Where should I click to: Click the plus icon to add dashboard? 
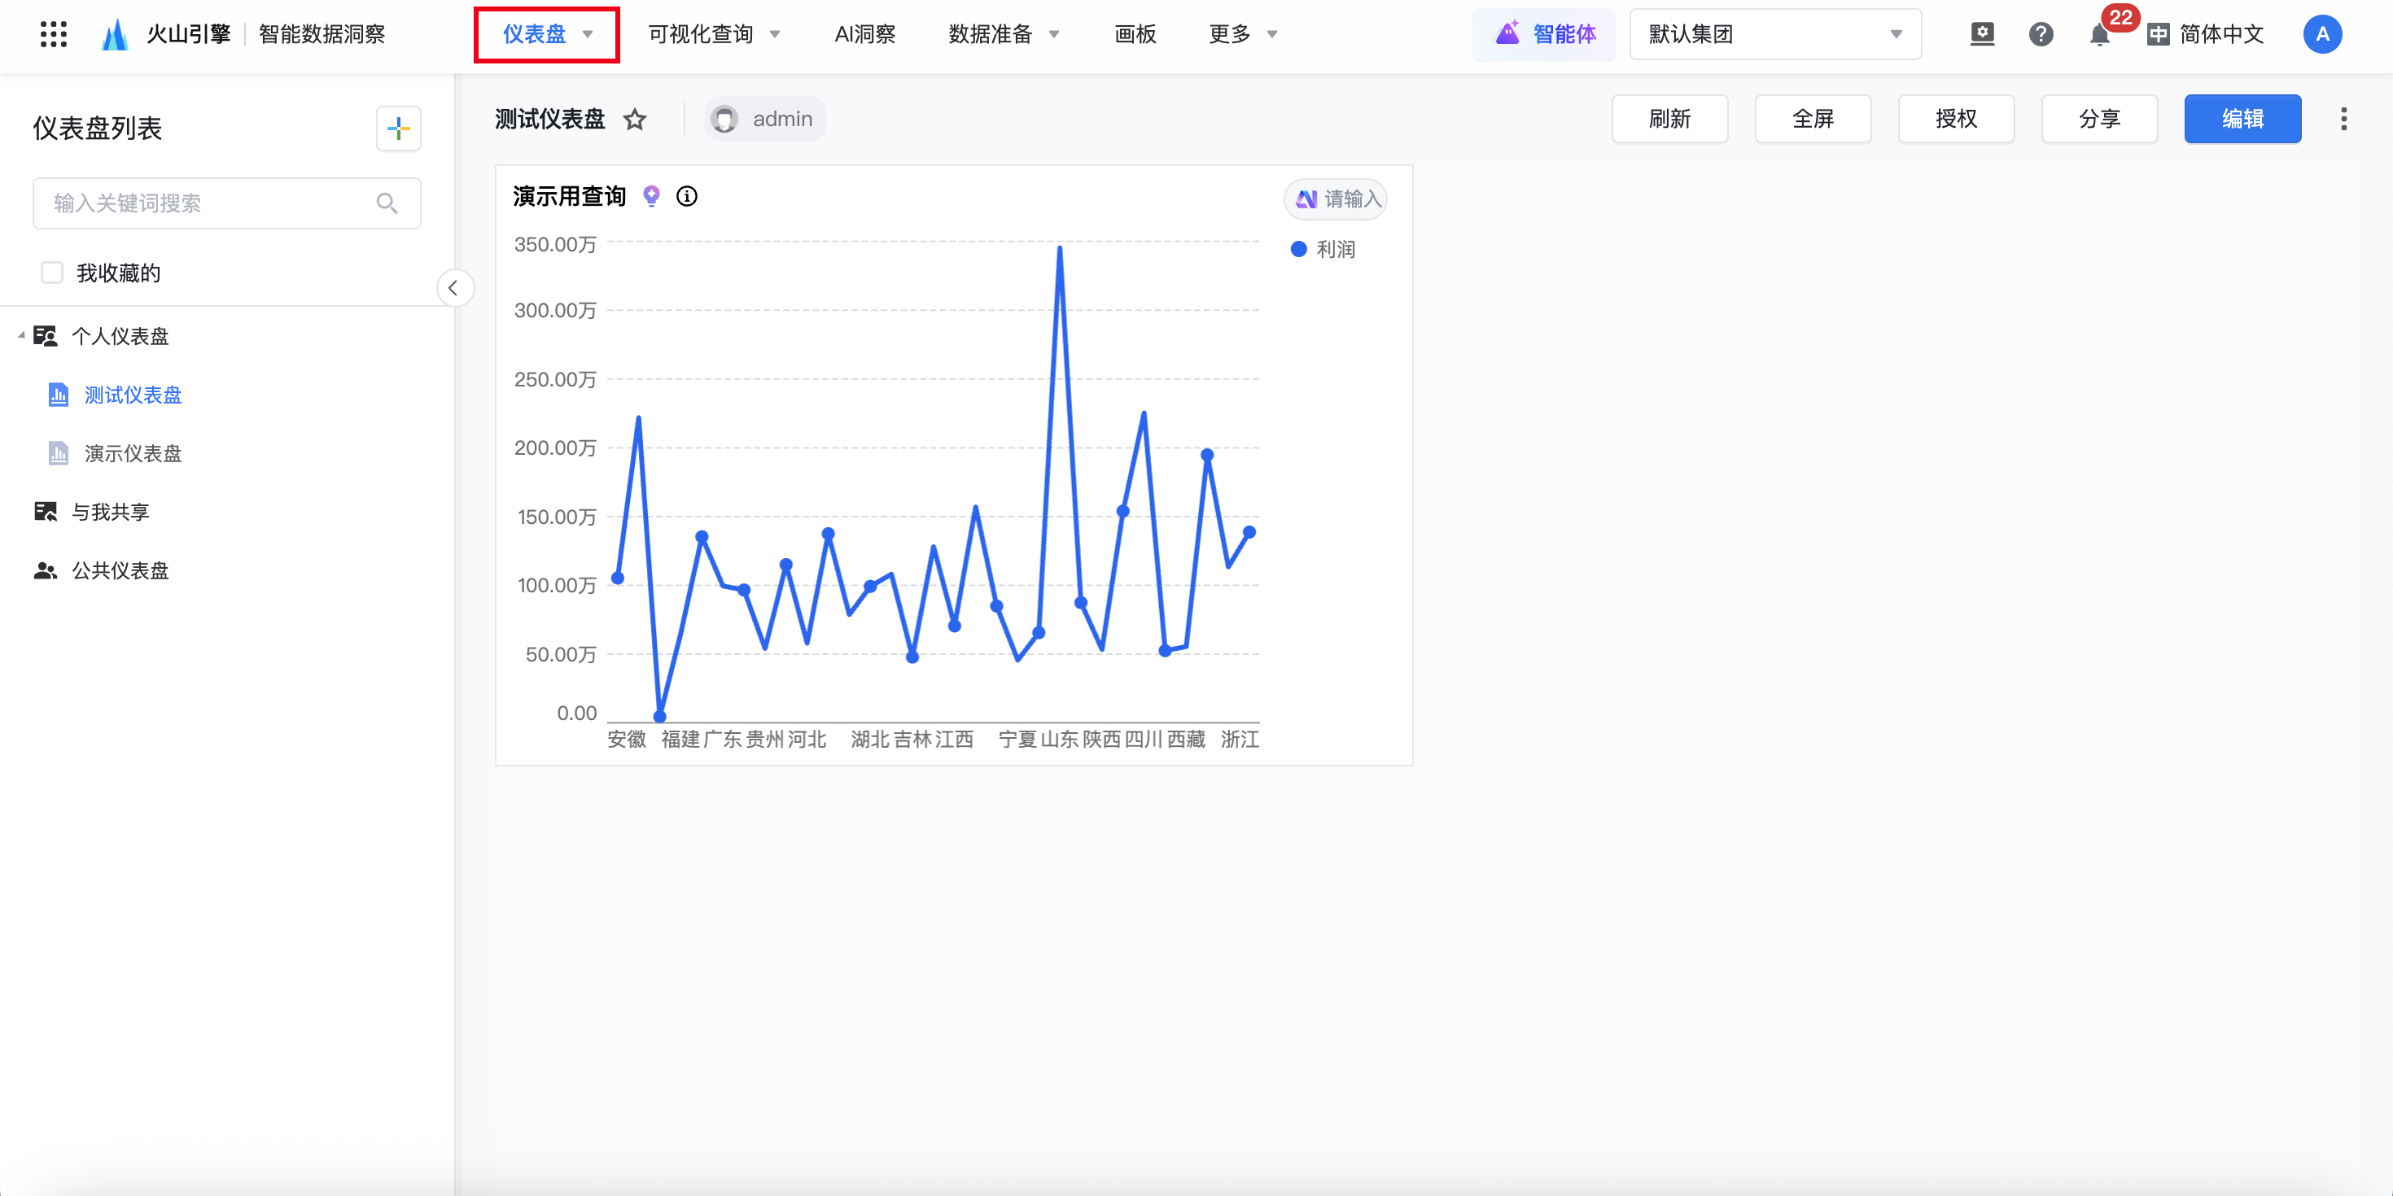(x=399, y=129)
